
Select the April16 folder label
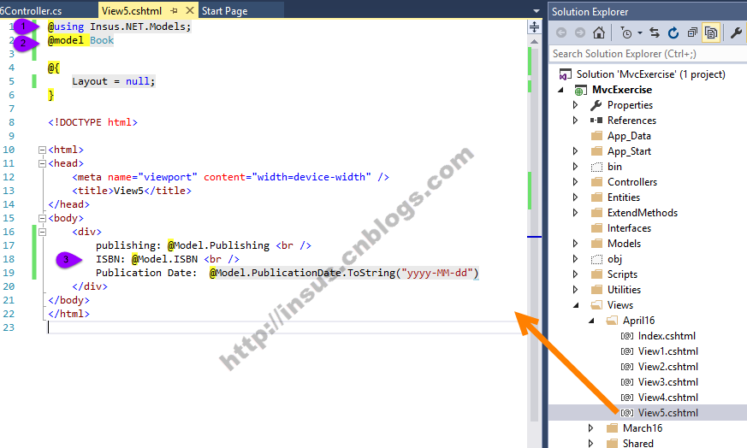(x=639, y=321)
